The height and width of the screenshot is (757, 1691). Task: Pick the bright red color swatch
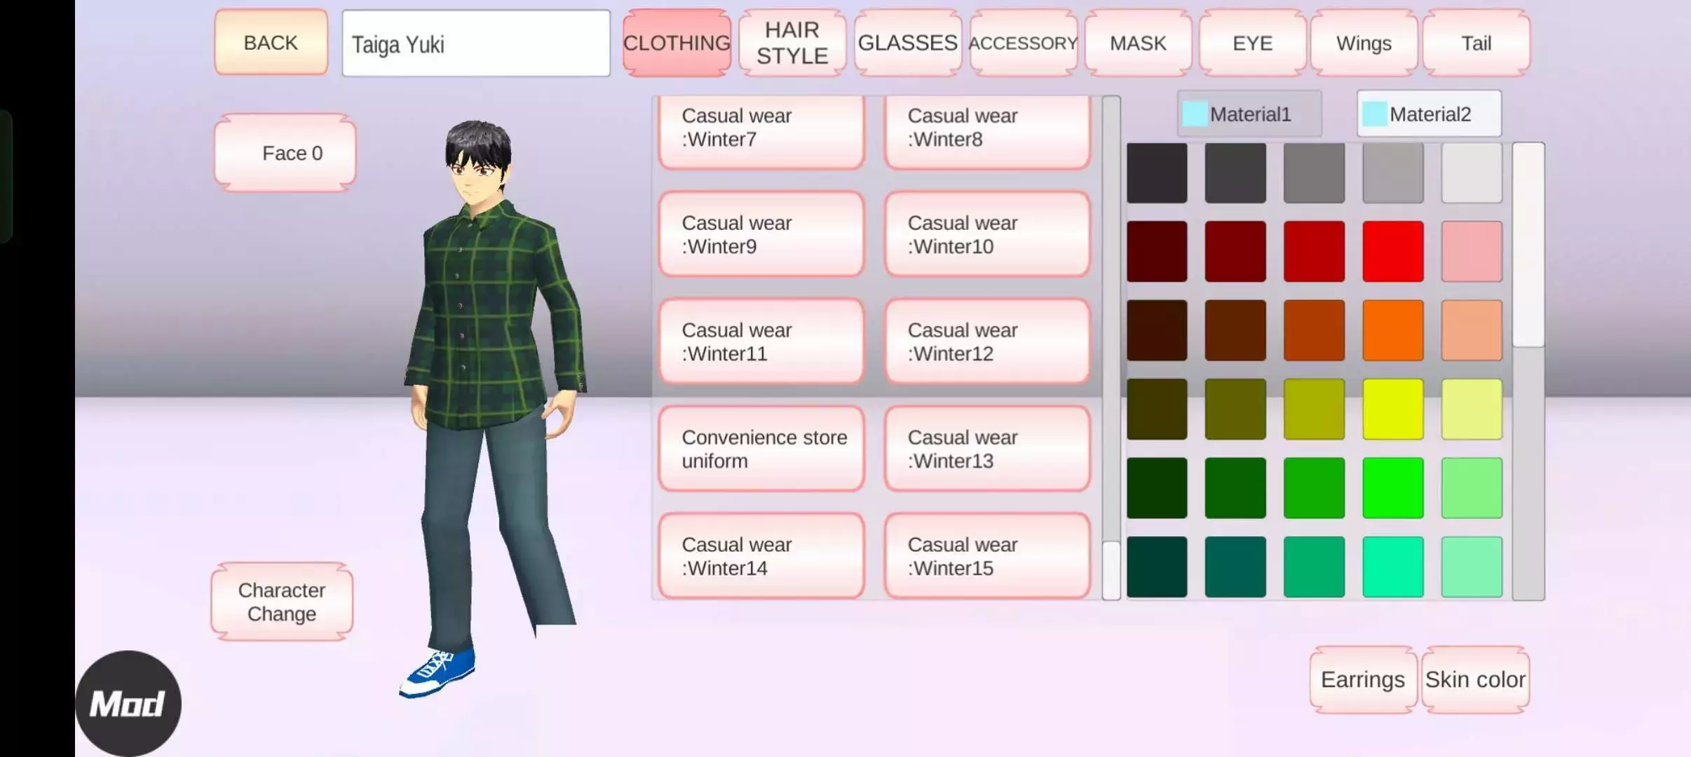click(x=1392, y=251)
